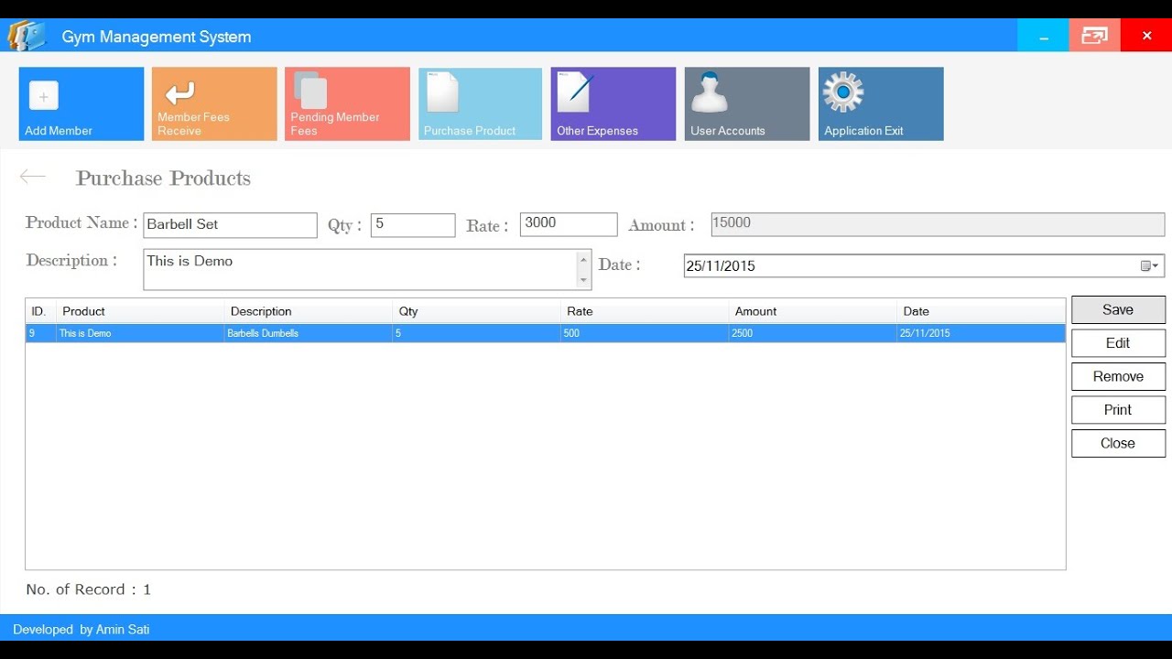Click the back arrow beside Purchase Products
Viewport: 1172px width, 659px height.
pyautogui.click(x=33, y=177)
